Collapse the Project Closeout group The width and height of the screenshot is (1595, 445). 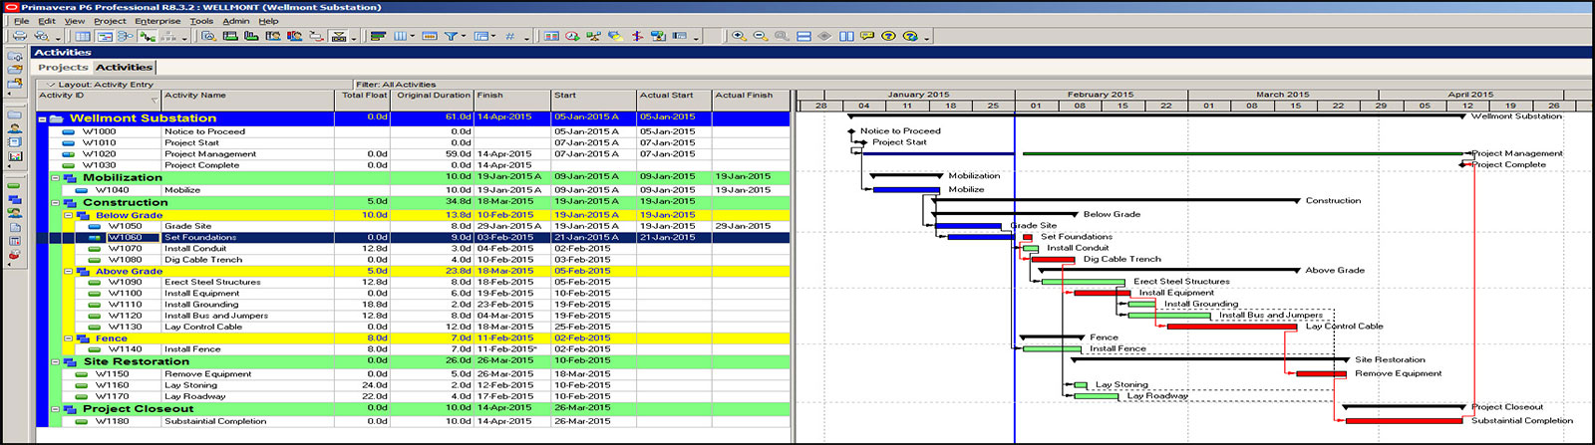click(x=56, y=408)
